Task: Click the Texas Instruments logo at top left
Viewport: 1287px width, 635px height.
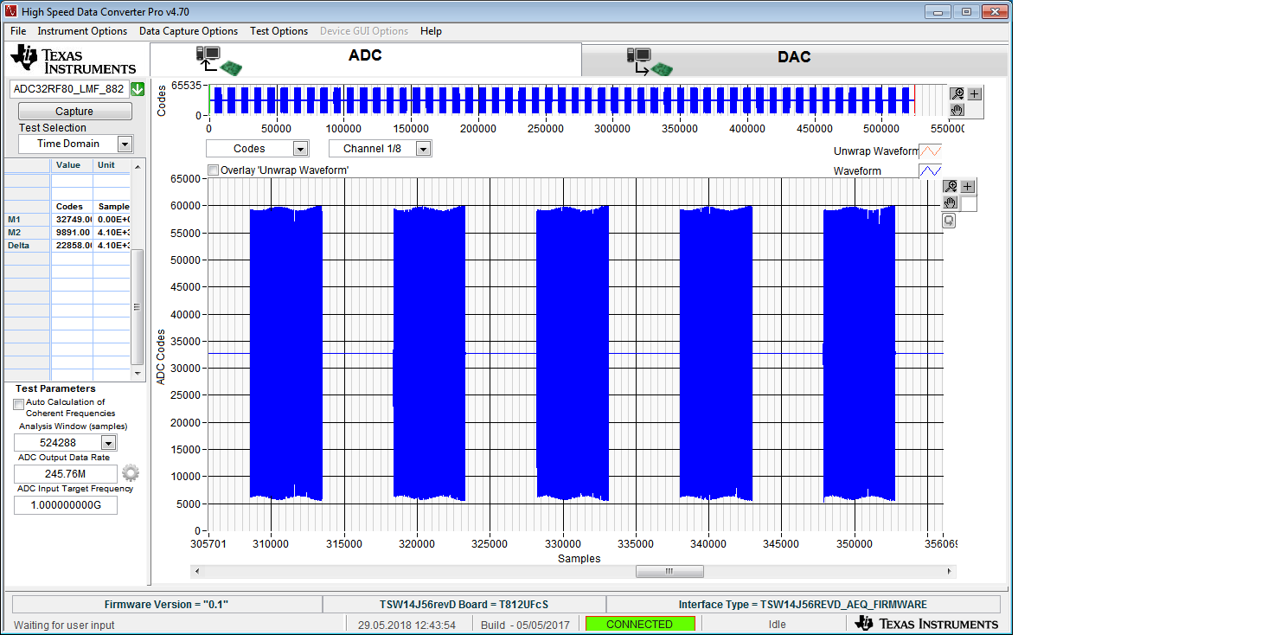Action: click(74, 61)
